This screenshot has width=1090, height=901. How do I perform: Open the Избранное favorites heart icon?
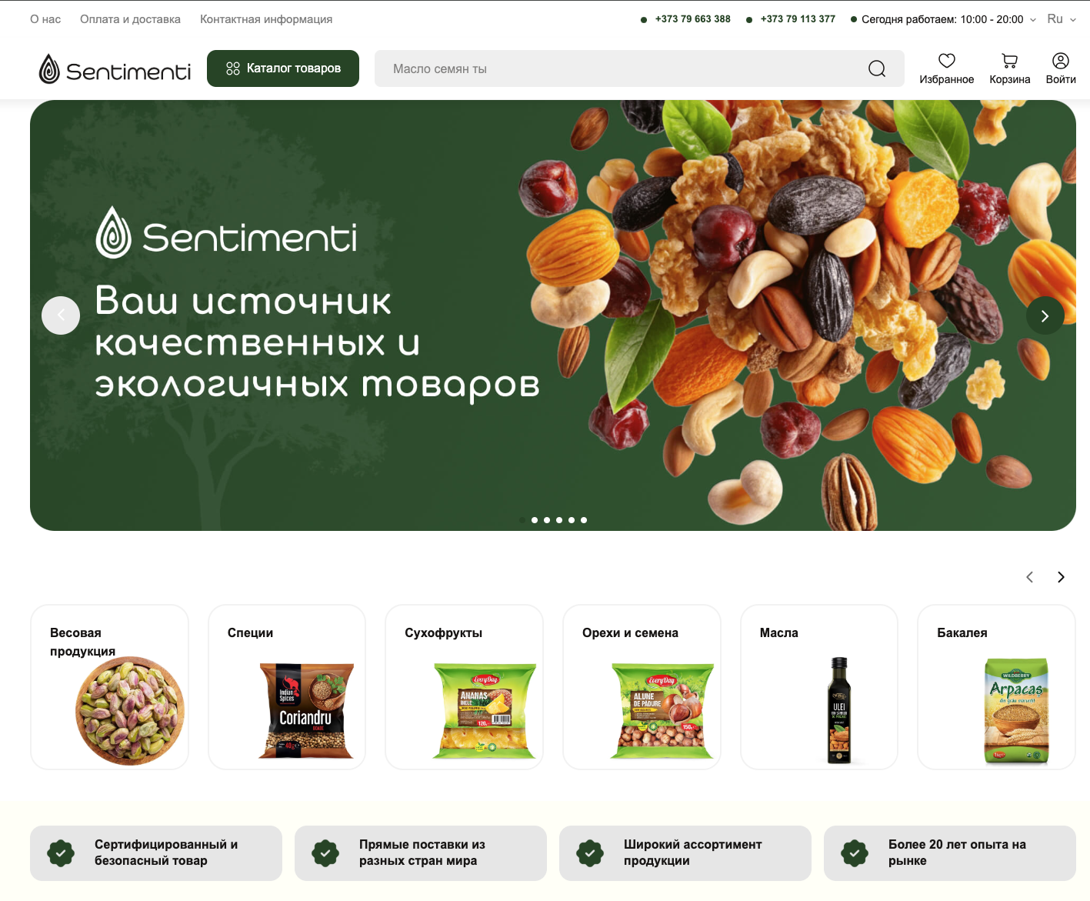click(x=946, y=61)
